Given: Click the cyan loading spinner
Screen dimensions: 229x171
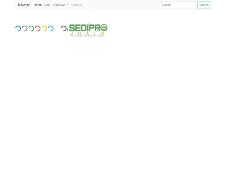Looking at the screenshot, I should click(x=51, y=29).
